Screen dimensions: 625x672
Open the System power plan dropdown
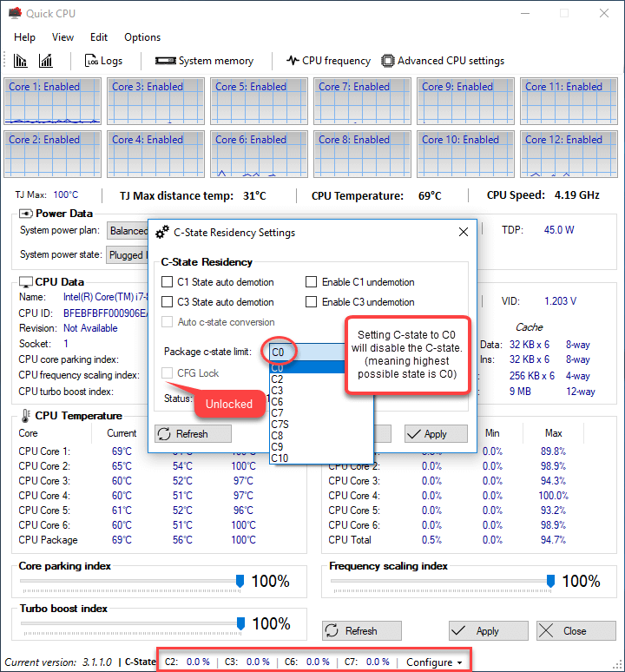tap(128, 231)
